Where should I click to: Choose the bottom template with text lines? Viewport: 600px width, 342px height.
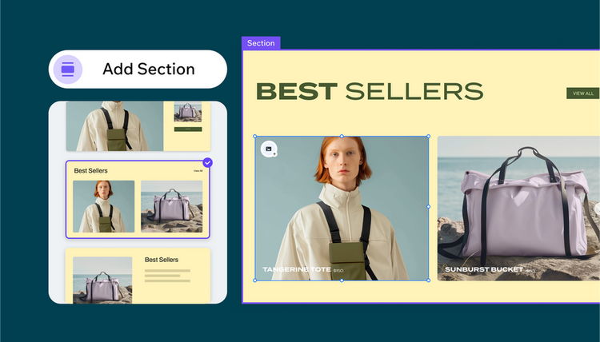point(137,276)
